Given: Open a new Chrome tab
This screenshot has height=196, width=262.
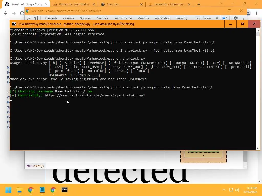Looking at the screenshot, I should point(199,4).
